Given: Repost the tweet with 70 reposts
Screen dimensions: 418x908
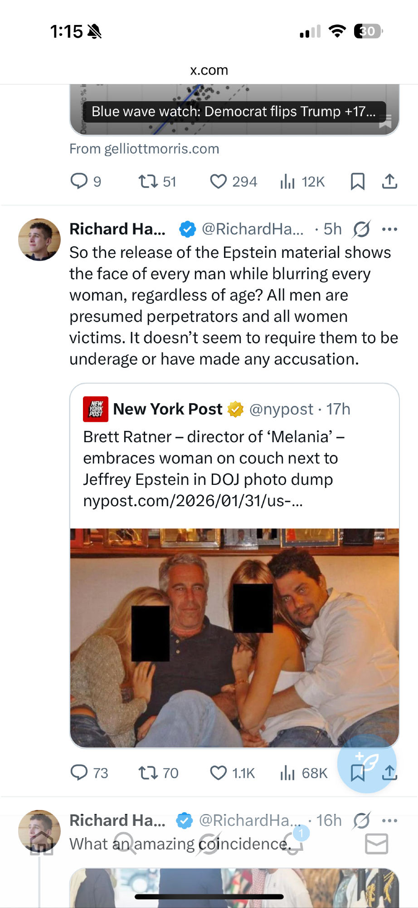Looking at the screenshot, I should (x=148, y=772).
